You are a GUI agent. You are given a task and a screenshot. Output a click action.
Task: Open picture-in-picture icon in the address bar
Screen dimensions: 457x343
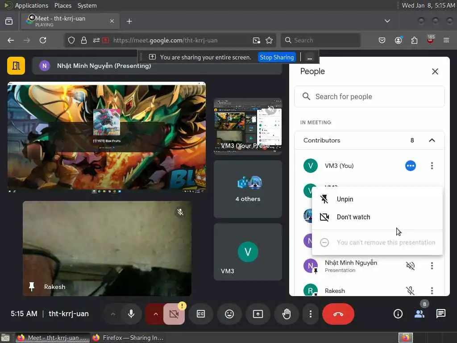tap(257, 40)
